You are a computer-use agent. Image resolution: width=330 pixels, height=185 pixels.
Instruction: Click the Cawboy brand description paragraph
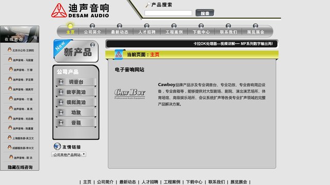(x=212, y=95)
